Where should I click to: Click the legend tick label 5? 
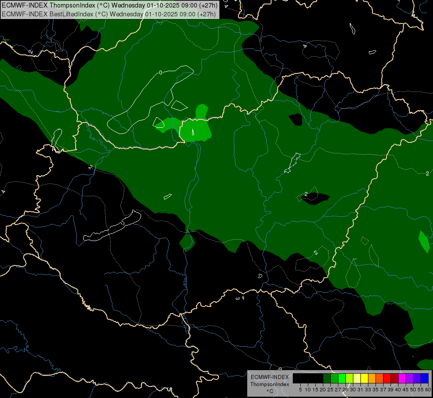click(300, 390)
